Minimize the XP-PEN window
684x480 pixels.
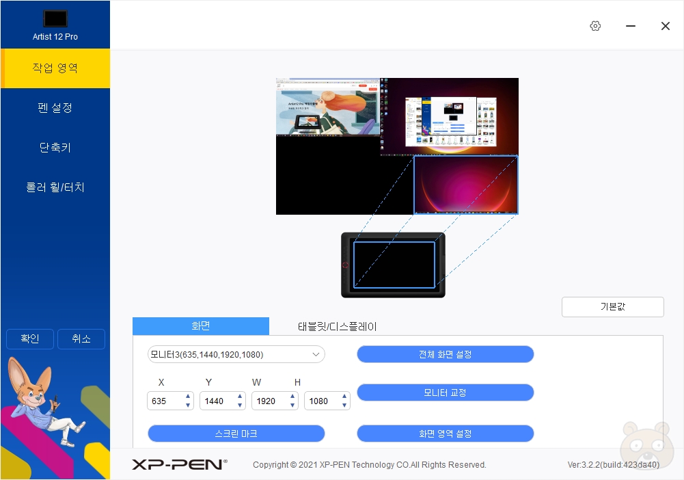coord(630,26)
